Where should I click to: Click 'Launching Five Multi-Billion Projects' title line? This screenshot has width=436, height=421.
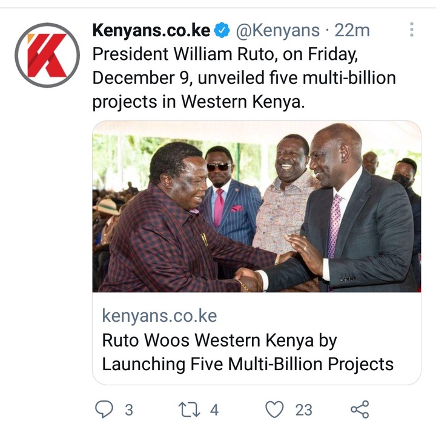248,364
